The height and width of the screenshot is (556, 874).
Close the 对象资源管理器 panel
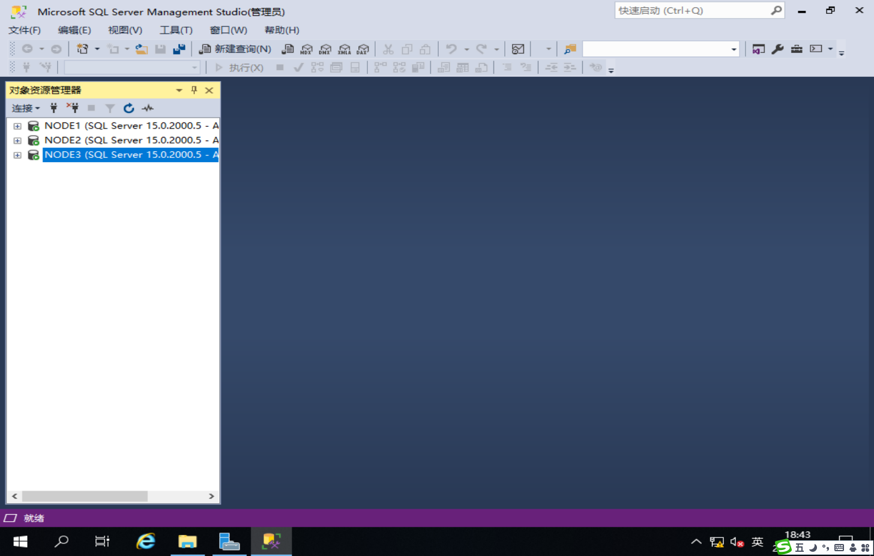click(x=209, y=90)
